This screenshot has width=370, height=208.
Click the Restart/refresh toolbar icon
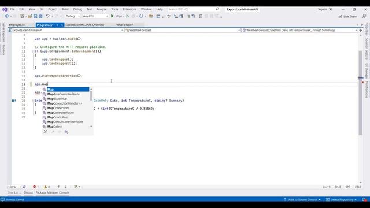pos(141,16)
